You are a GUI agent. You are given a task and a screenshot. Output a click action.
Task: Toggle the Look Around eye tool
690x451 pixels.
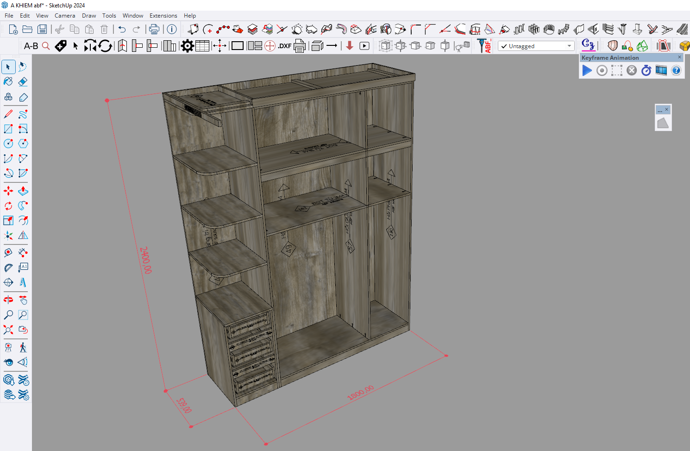pyautogui.click(x=8, y=362)
